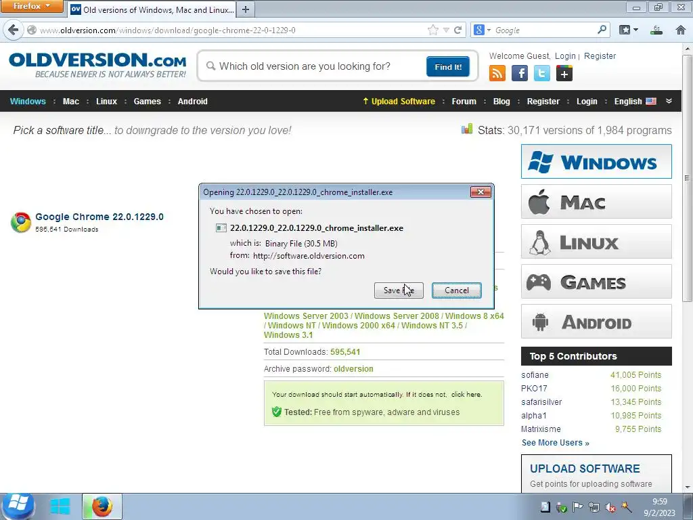
Task: Click the Google Chrome logo icon
Action: coord(21,222)
